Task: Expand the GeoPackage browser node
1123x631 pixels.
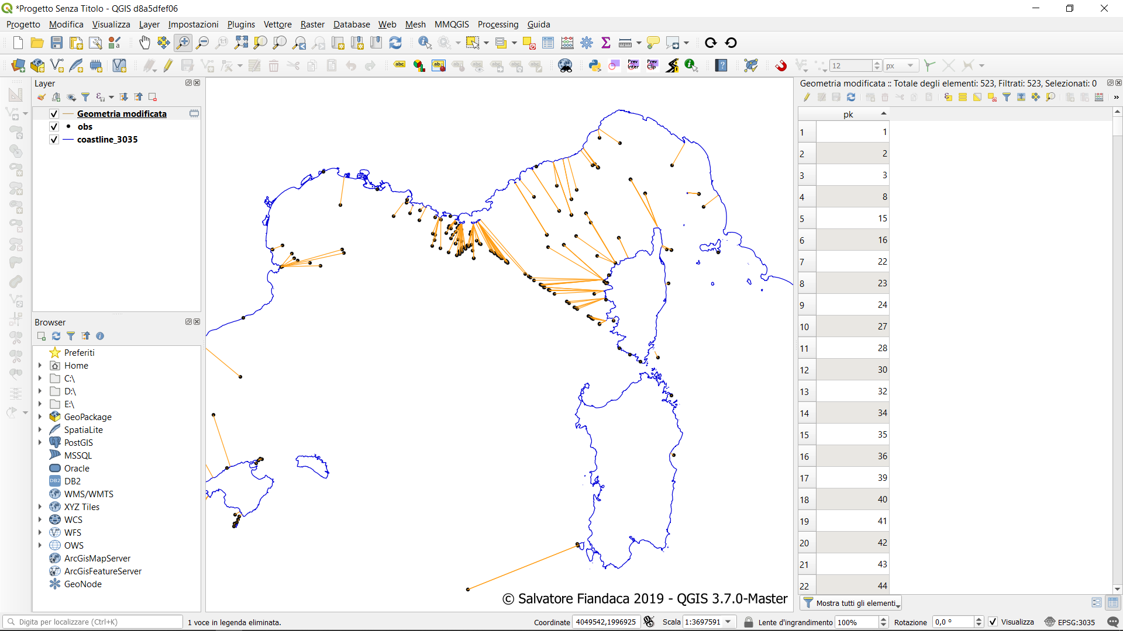Action: 40,417
